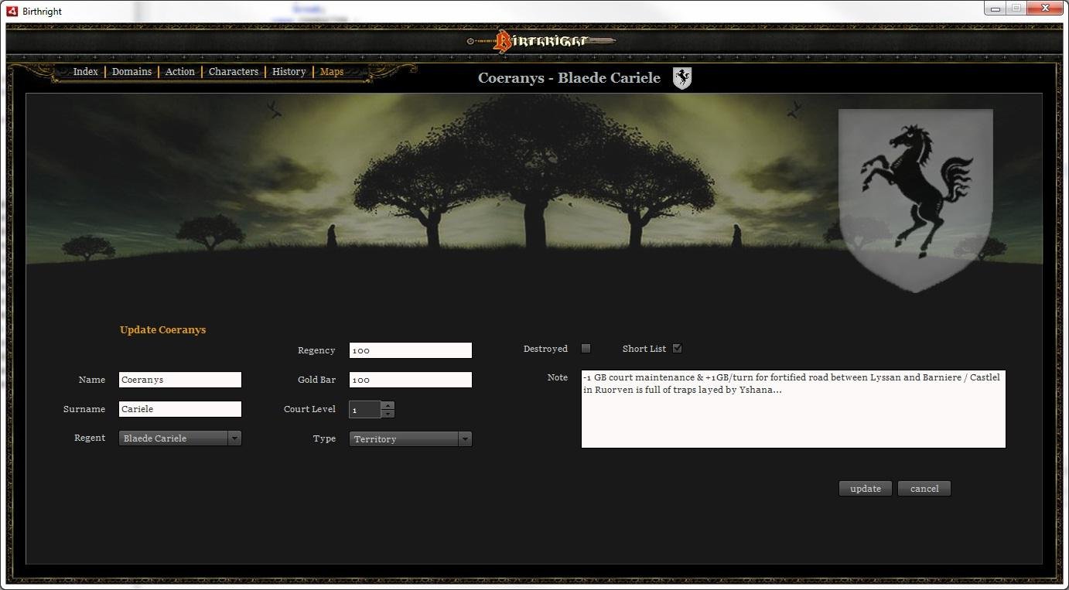
Task: Increase Court Level with up arrow
Action: click(x=388, y=405)
